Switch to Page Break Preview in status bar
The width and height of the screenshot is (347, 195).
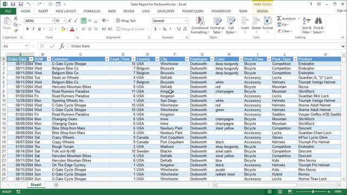(290, 192)
